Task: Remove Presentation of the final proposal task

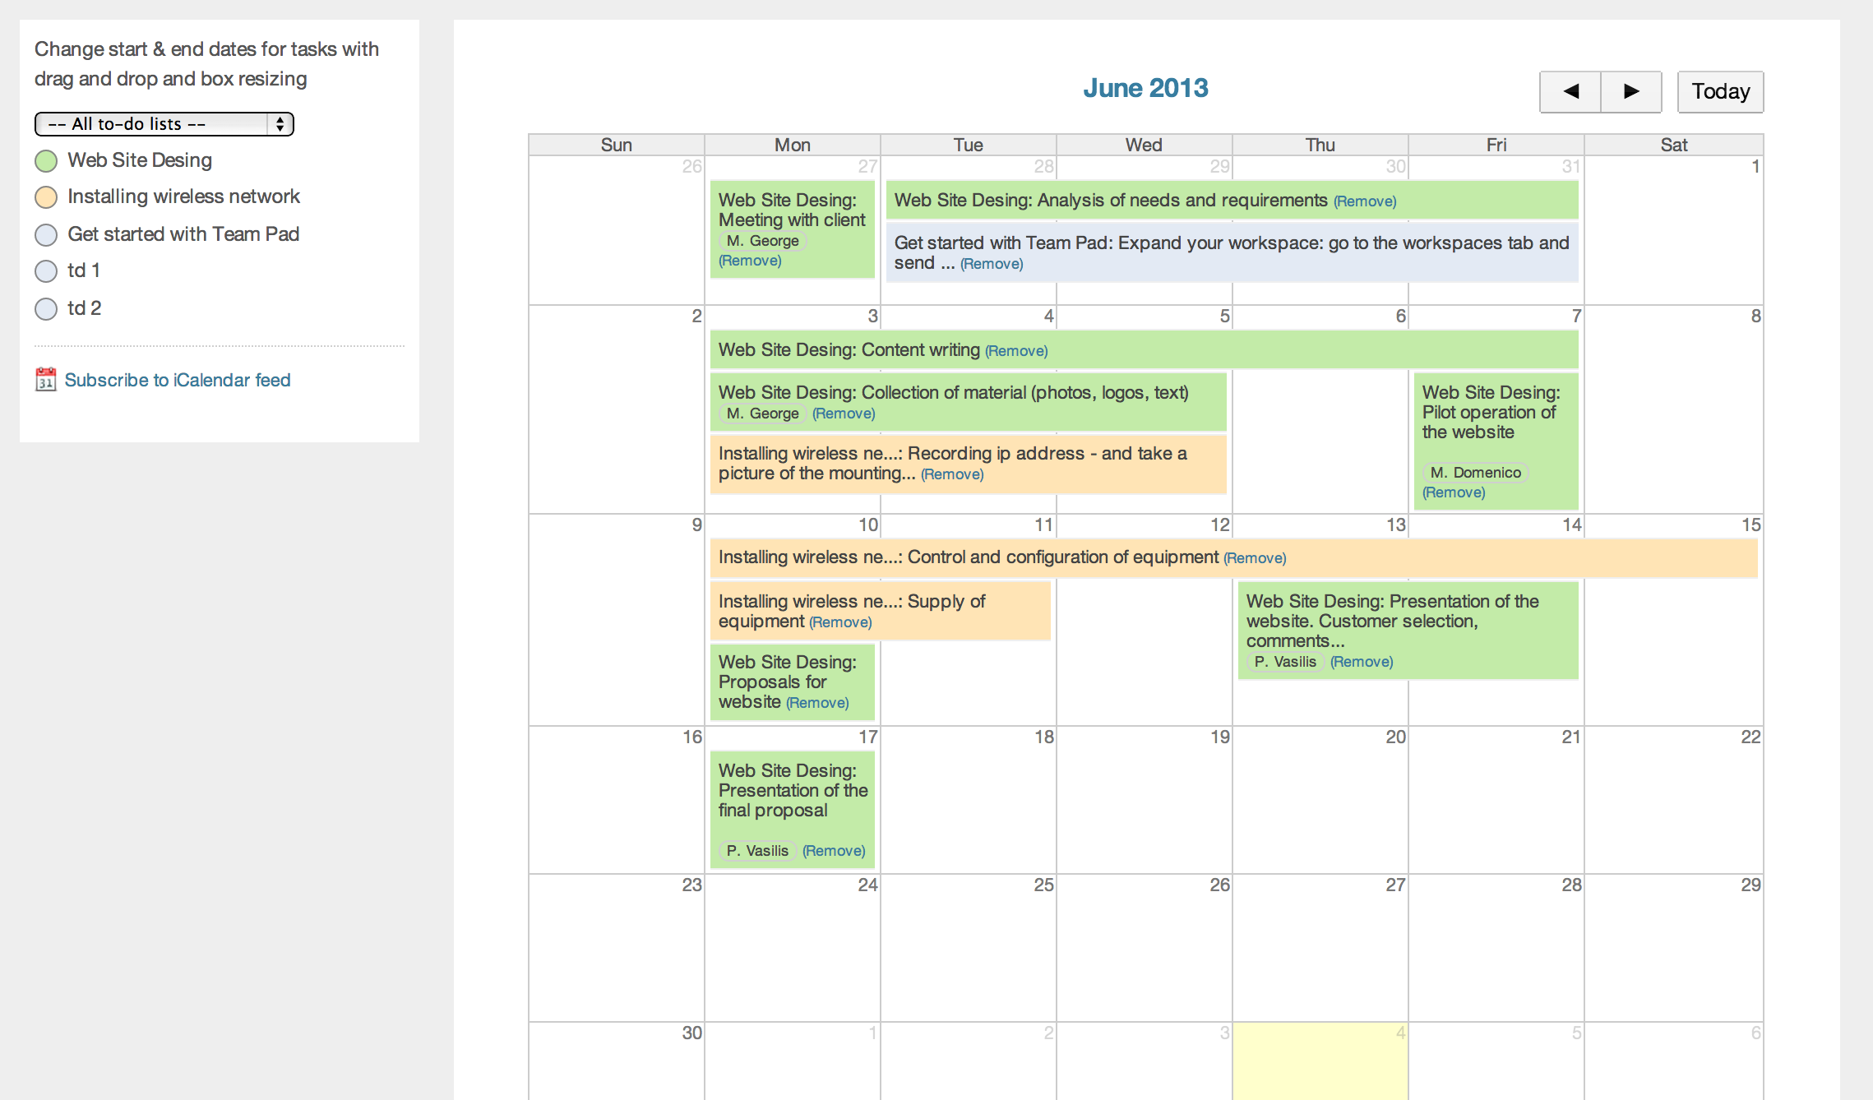Action: 834,851
